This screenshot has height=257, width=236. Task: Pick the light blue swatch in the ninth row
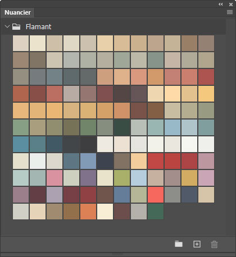coord(139,178)
